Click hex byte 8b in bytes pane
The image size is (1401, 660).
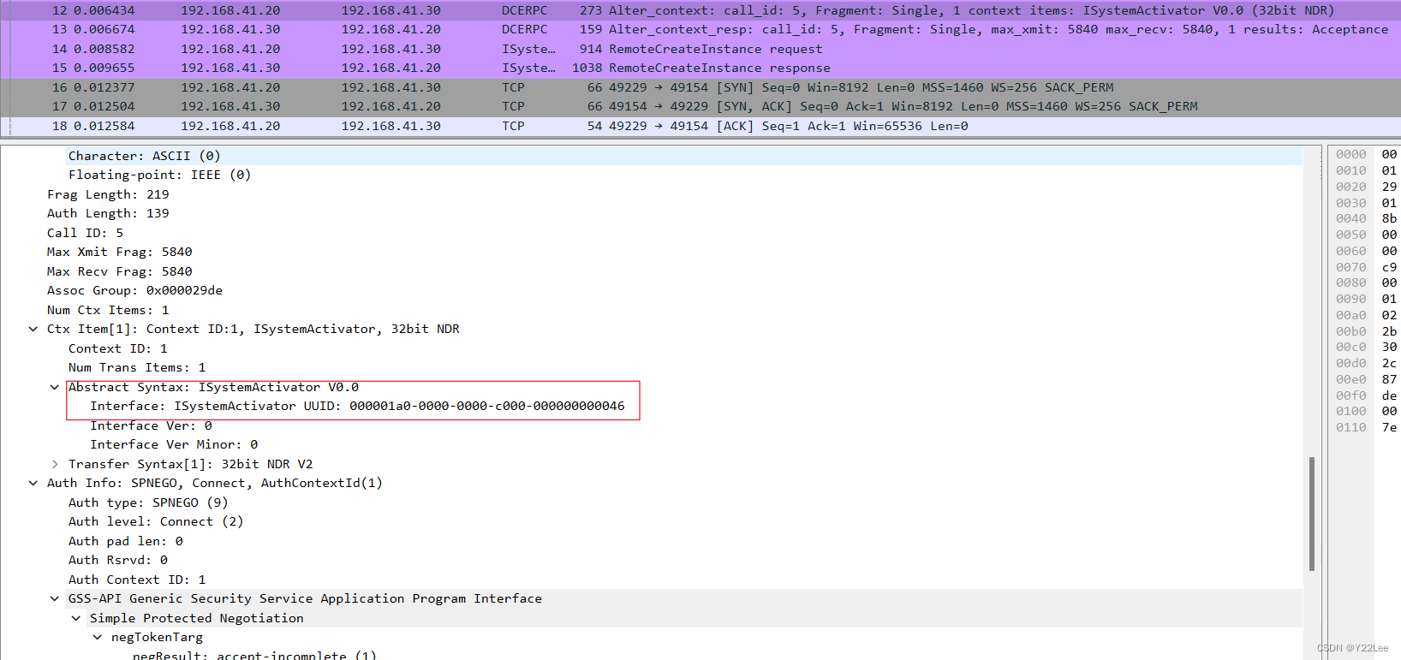[1389, 218]
